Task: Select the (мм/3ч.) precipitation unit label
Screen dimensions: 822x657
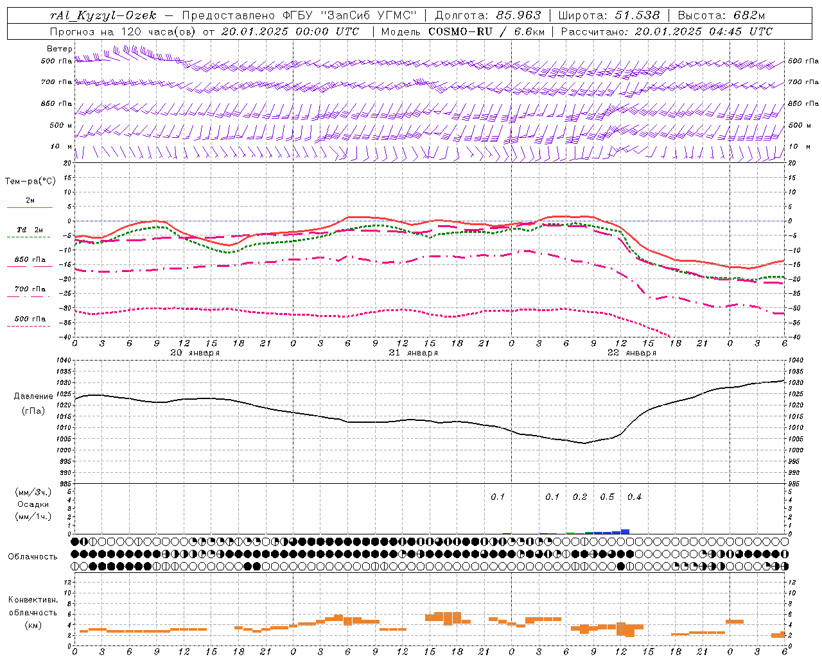Action: coord(33,492)
